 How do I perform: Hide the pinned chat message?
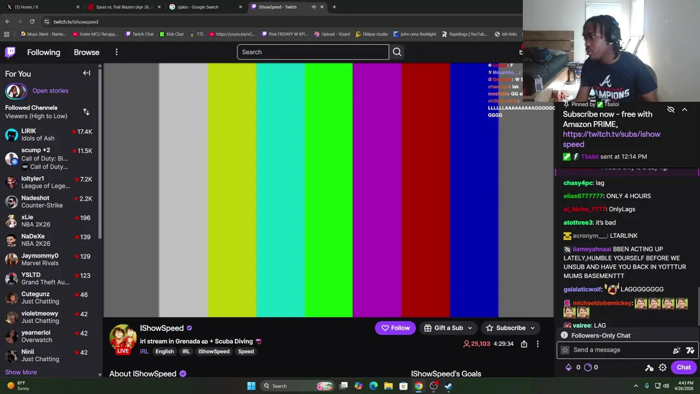(670, 109)
